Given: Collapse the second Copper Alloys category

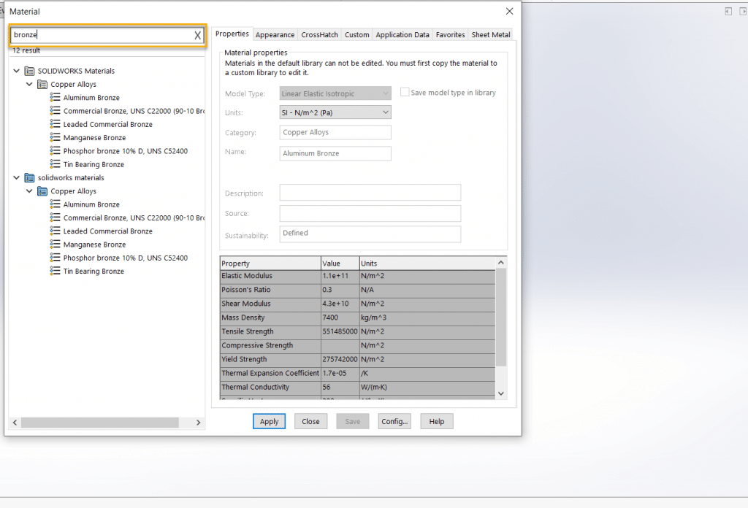Looking at the screenshot, I should pyautogui.click(x=29, y=190).
